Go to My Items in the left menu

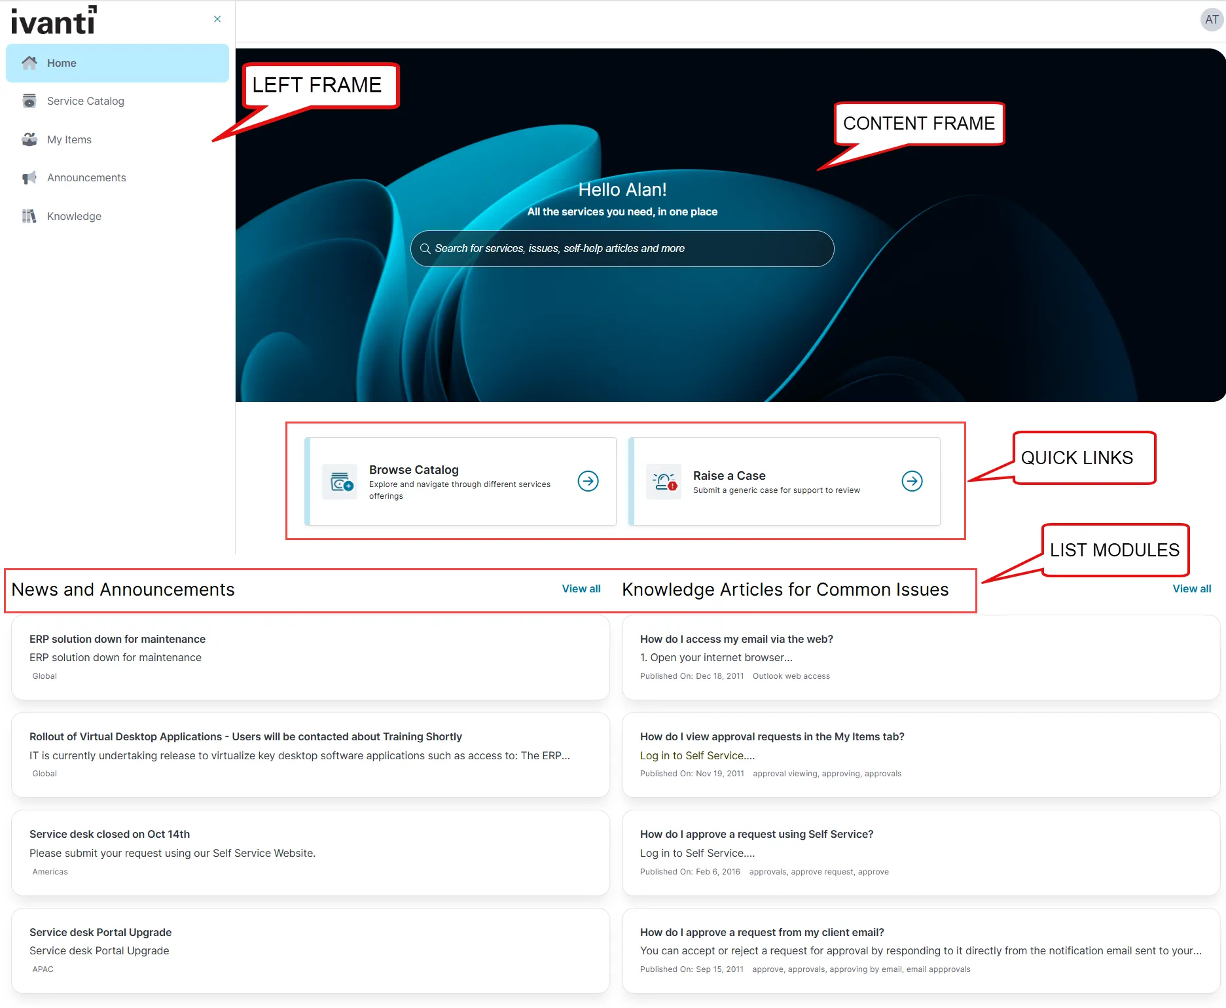[117, 139]
